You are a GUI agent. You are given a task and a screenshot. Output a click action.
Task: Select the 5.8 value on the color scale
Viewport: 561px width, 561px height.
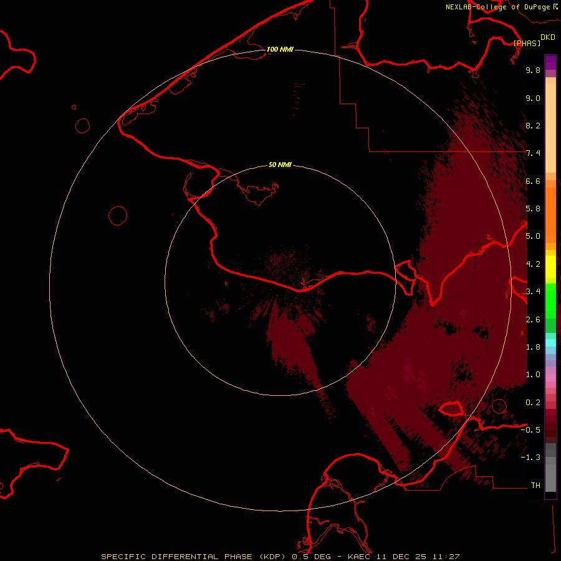pyautogui.click(x=533, y=209)
